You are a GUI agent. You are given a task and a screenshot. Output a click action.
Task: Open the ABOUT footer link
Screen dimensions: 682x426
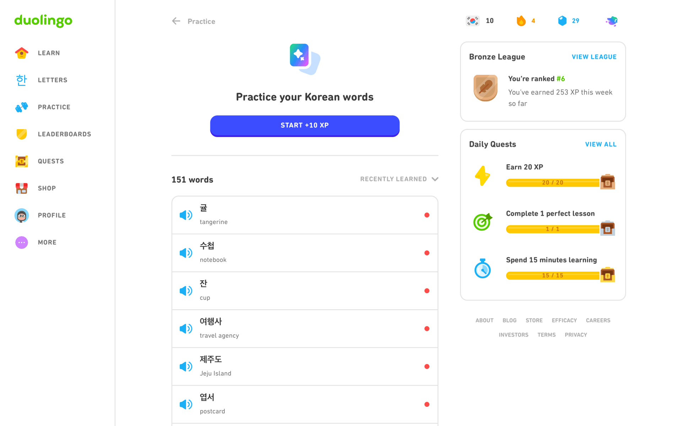(485, 321)
